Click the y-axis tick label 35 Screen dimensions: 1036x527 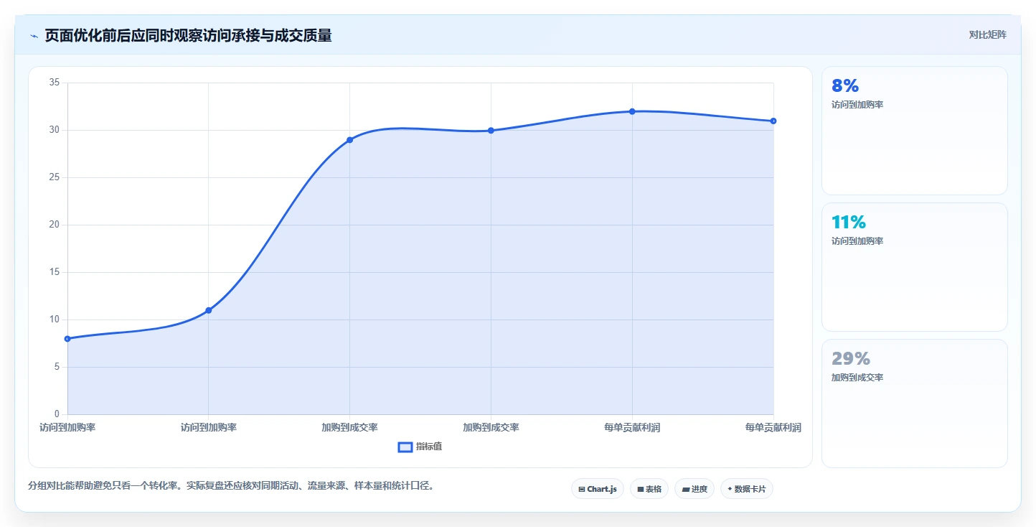click(x=55, y=83)
